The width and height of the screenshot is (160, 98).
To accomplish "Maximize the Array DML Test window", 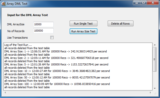I will [x=143, y=3].
